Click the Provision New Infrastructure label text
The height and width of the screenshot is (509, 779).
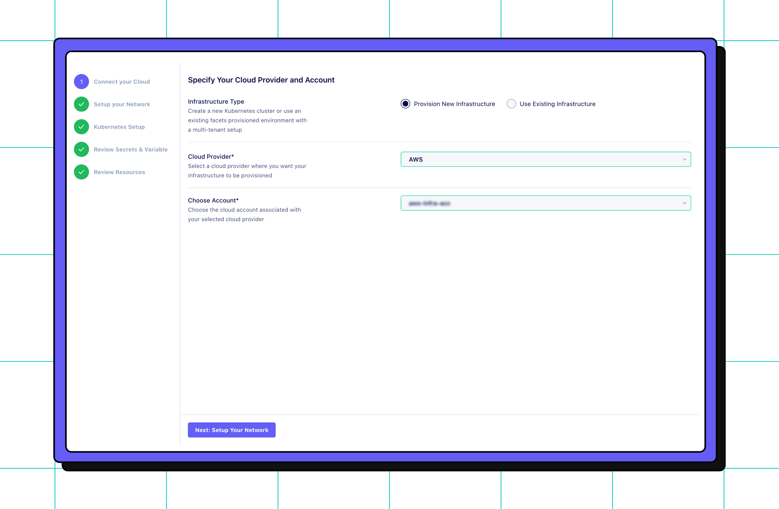click(454, 104)
